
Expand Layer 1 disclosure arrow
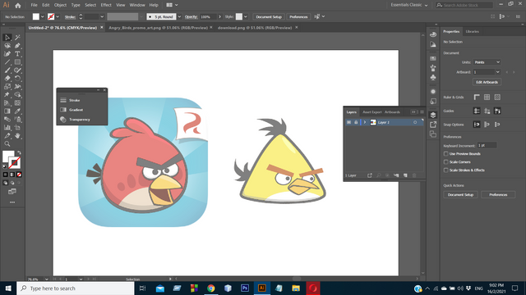pyautogui.click(x=365, y=122)
